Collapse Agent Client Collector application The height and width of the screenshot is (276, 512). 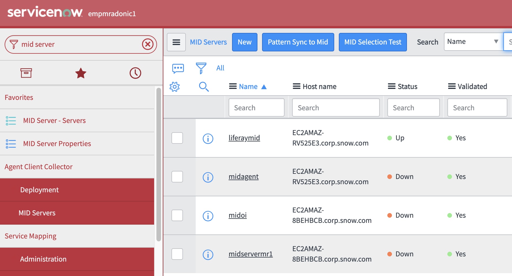(39, 167)
